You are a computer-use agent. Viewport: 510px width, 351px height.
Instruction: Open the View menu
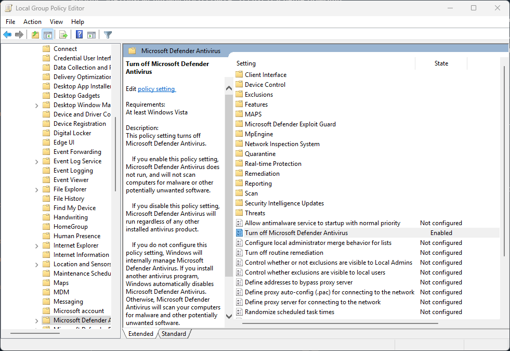pyautogui.click(x=56, y=22)
